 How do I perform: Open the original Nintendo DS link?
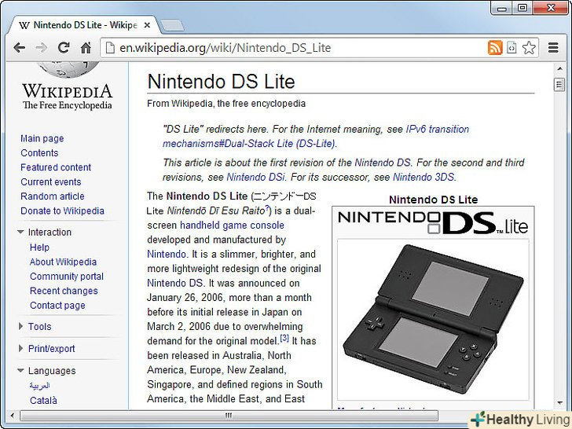click(x=174, y=283)
